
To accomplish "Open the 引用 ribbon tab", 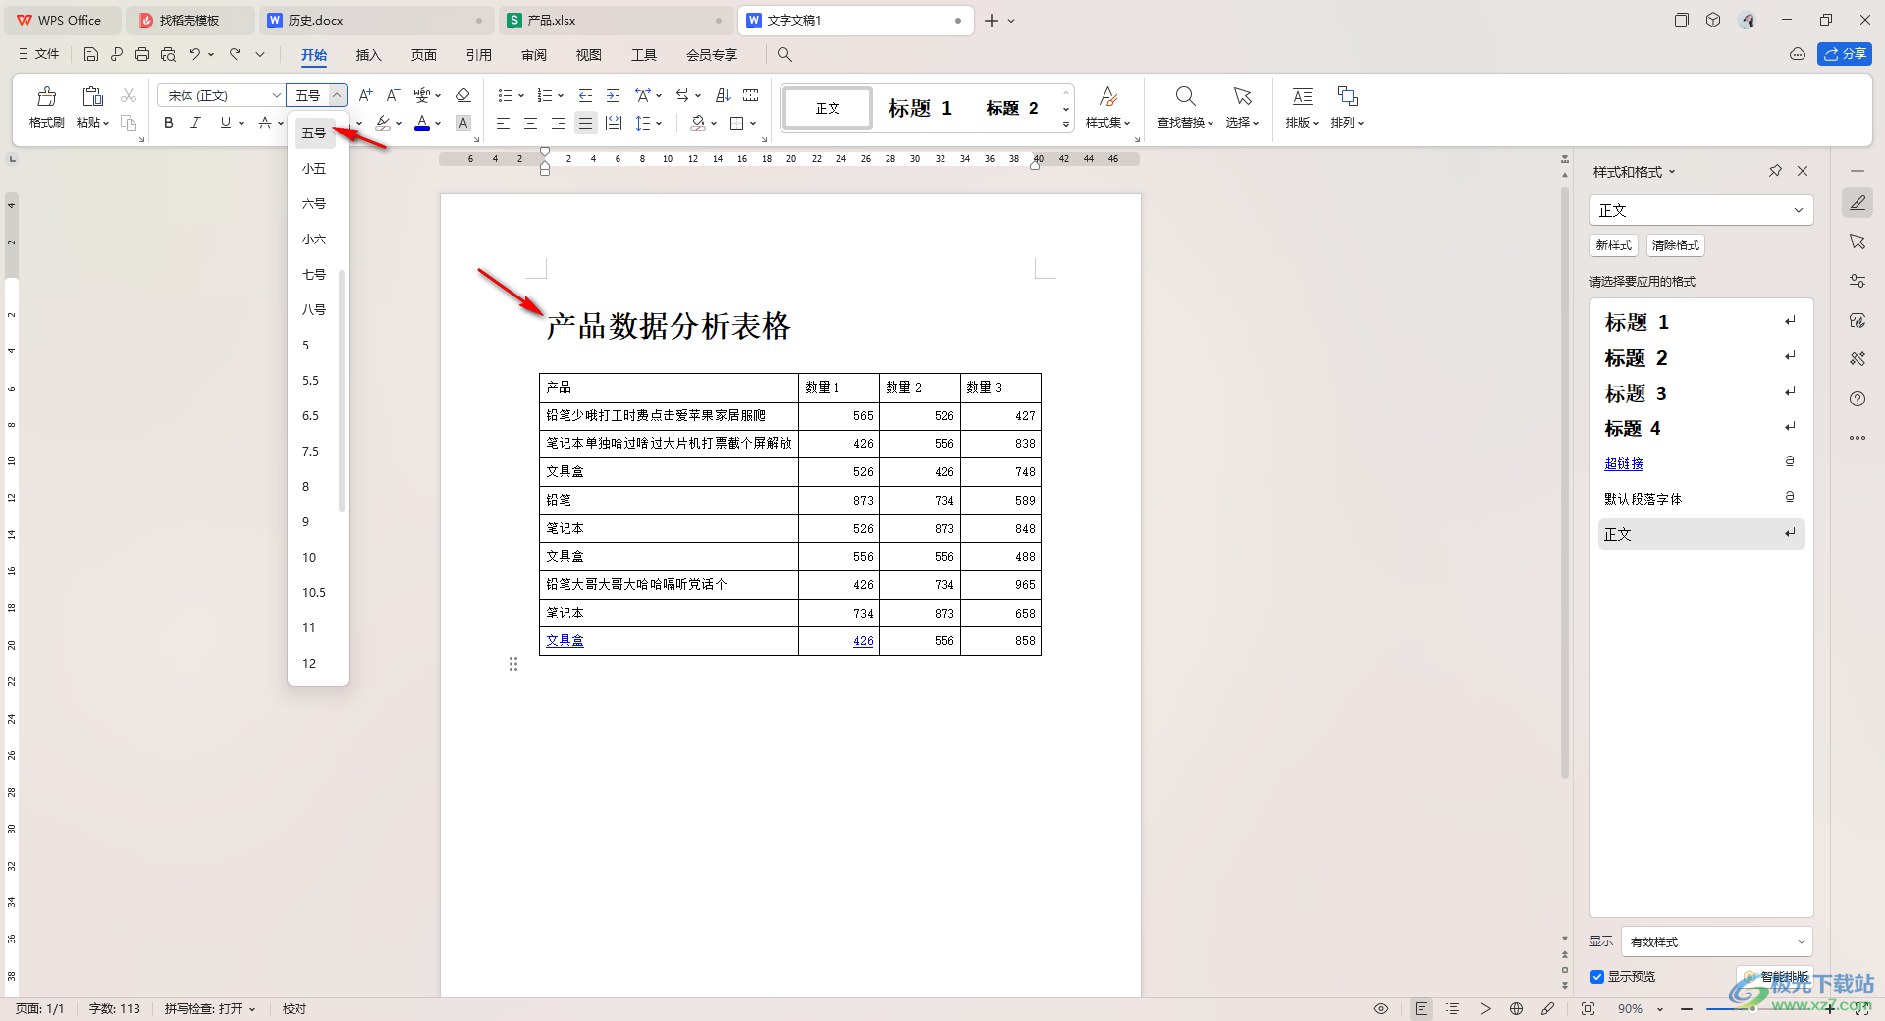I will [x=478, y=55].
